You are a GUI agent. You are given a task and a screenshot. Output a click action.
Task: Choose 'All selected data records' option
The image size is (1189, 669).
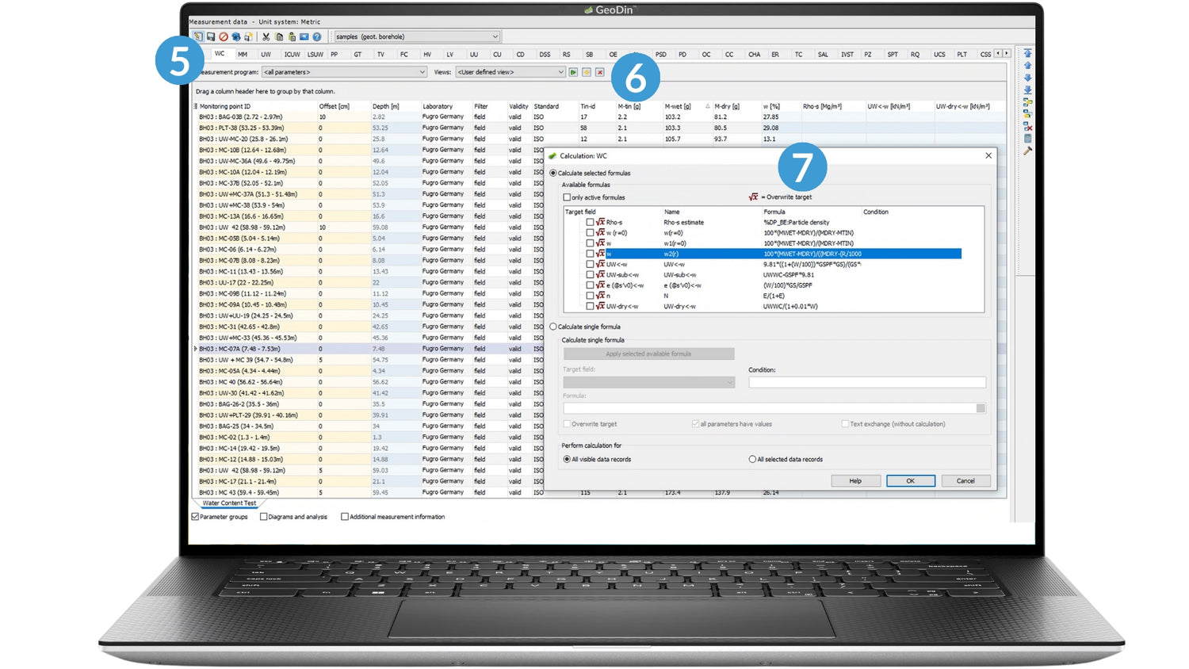[752, 460]
